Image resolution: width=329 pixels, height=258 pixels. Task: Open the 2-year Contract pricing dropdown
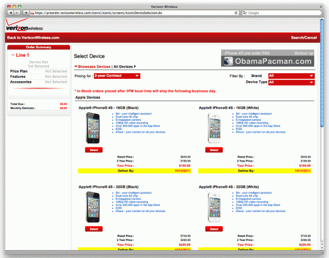pos(117,76)
